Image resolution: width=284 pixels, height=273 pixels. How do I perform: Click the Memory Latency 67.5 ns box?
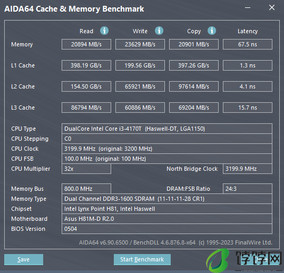tap(248, 44)
